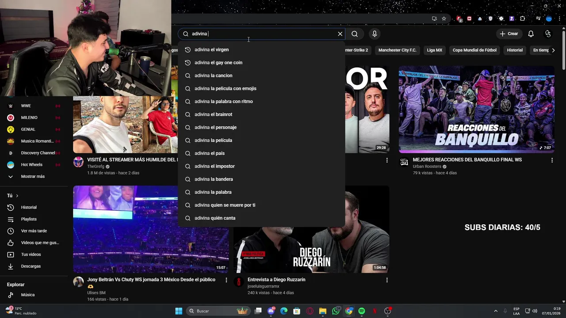The width and height of the screenshot is (566, 318).
Task: Open the Jony Beltrán Vs Chuty video thumbnail
Action: [x=151, y=229]
